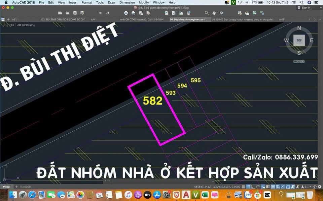Open the Dimension menu

[x=127, y=2]
